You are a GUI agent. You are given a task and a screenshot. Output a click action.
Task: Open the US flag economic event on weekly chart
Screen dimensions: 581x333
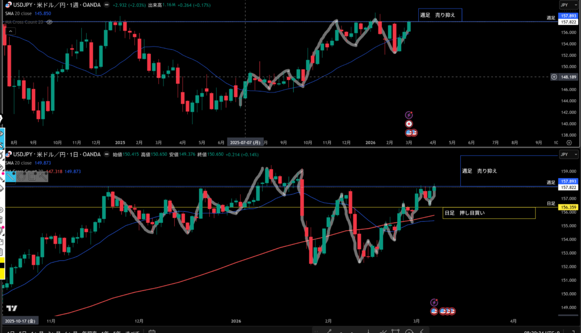(412, 132)
